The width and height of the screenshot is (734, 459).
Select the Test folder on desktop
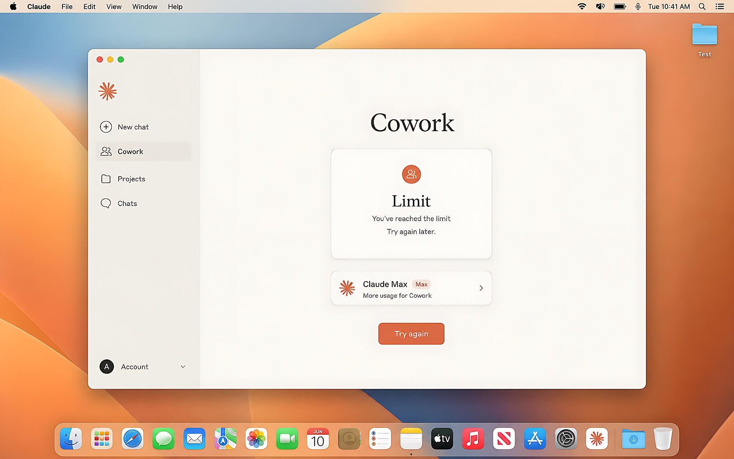(x=704, y=39)
